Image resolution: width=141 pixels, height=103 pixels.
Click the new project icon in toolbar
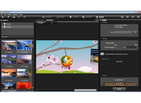[x=3, y=17]
